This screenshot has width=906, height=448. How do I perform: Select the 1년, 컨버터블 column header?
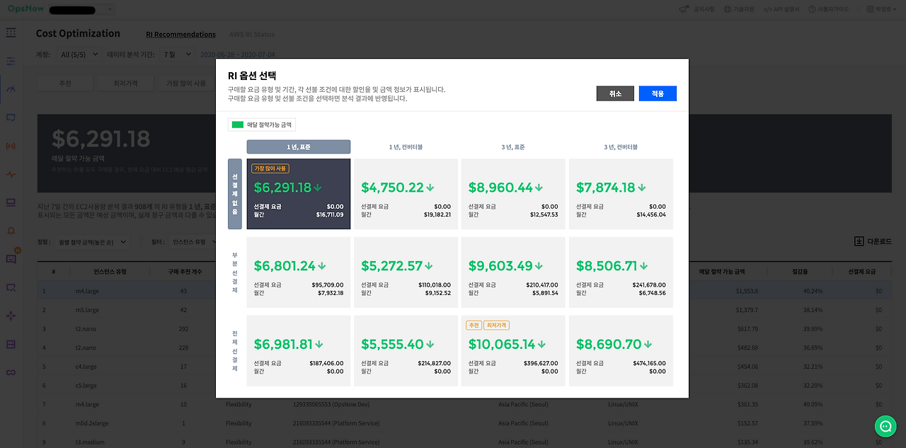pyautogui.click(x=406, y=147)
